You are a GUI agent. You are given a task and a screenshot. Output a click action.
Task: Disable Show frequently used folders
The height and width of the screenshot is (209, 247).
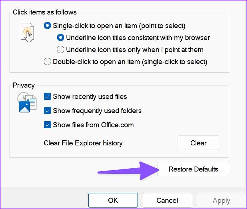(x=47, y=111)
